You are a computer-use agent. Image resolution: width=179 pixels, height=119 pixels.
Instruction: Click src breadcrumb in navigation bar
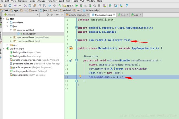[23, 10]
